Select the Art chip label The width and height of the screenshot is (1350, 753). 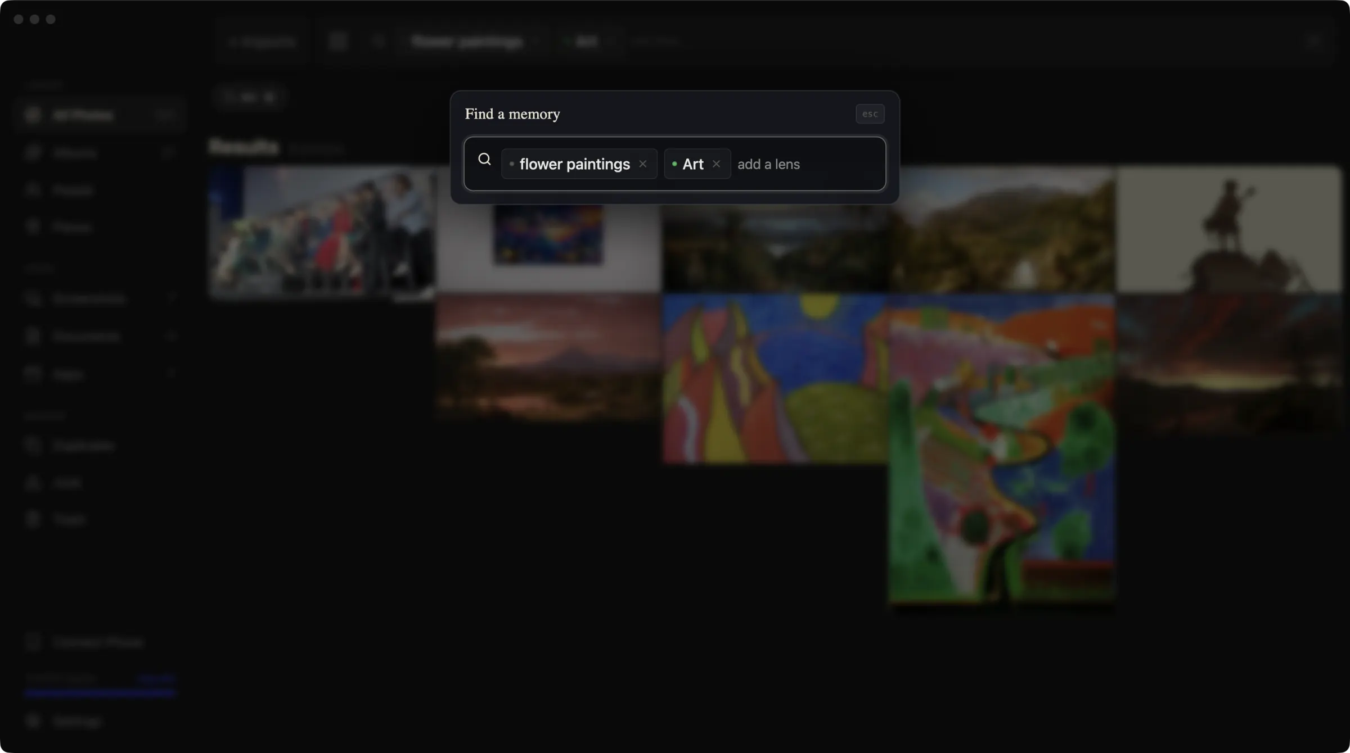pos(692,164)
